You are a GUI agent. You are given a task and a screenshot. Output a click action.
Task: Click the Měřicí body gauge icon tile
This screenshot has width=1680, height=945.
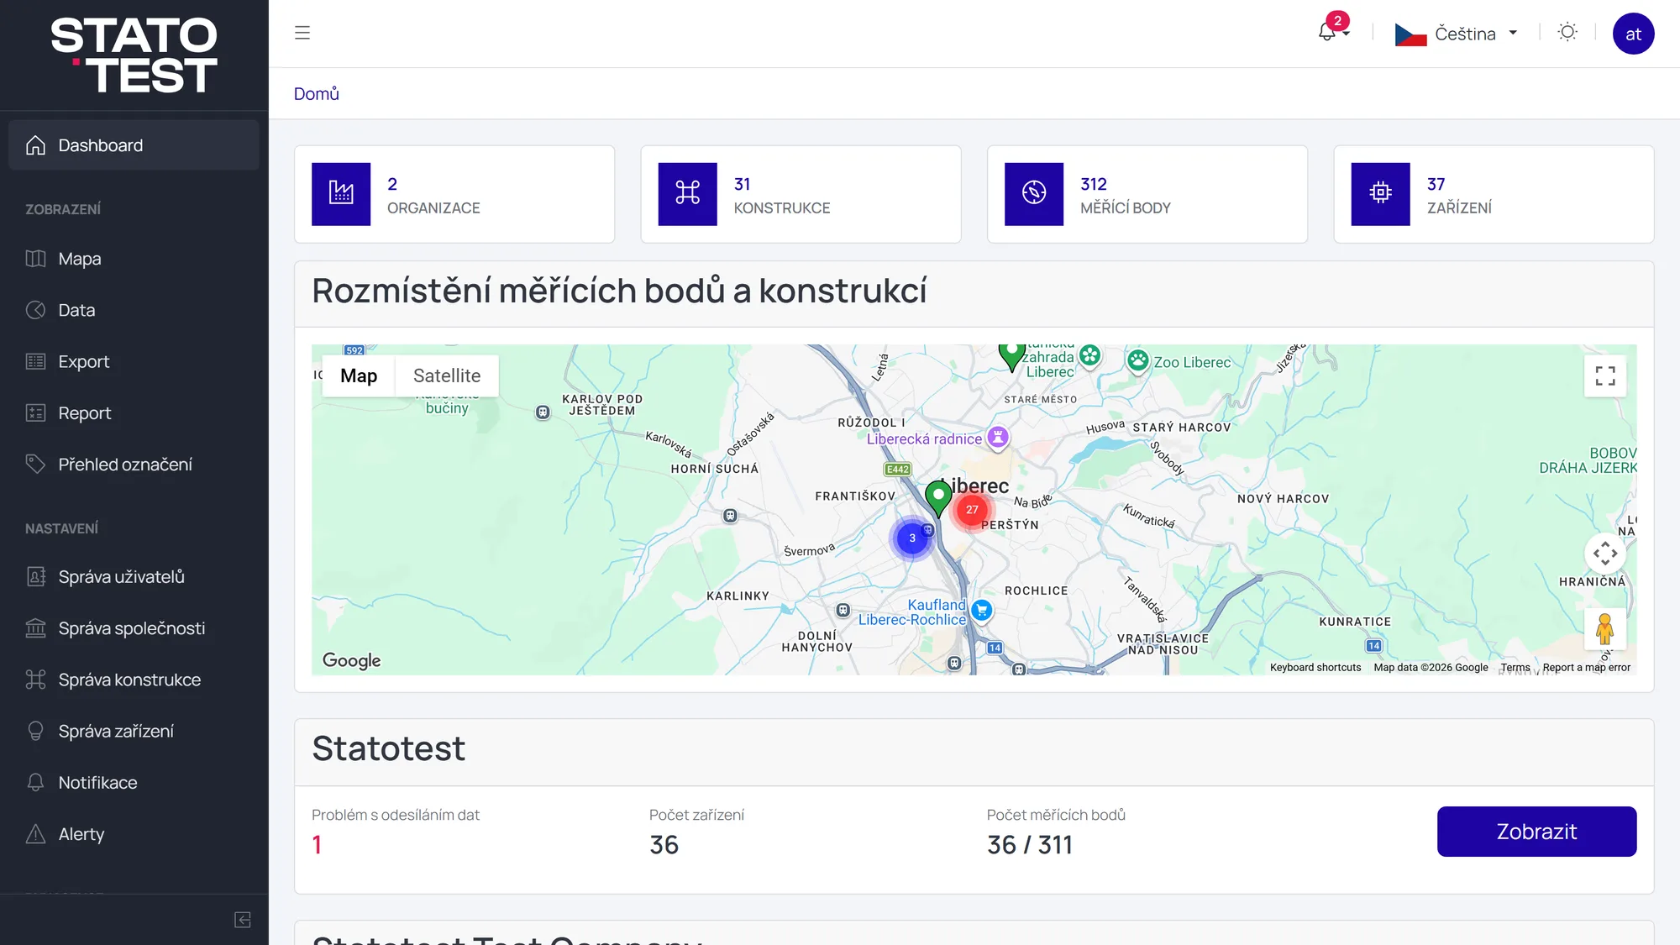tap(1034, 194)
